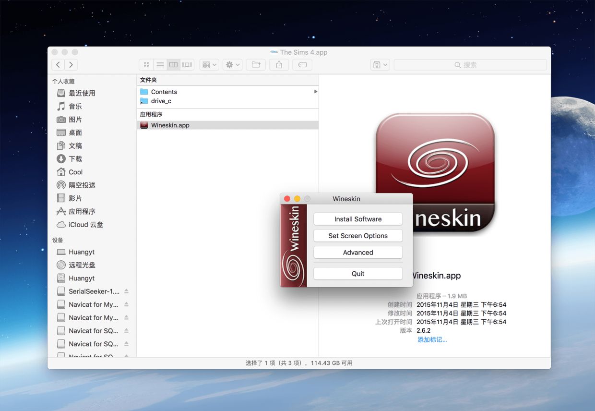Screen dimensions: 595x411
Task: Click The Sims 4.app window title
Action: tap(304, 52)
